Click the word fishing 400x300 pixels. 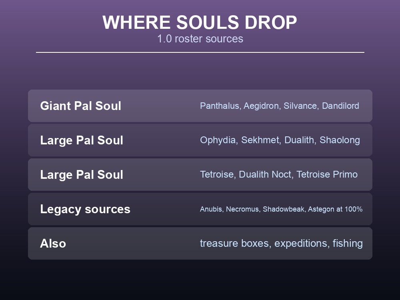348,243
